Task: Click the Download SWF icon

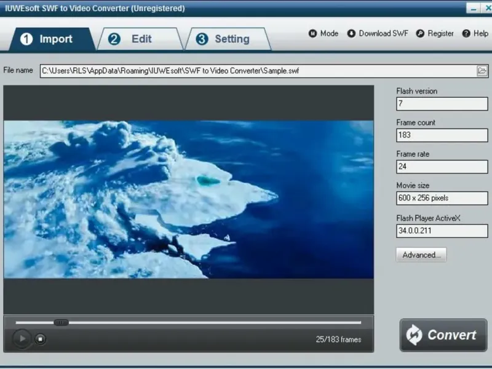Action: pyautogui.click(x=351, y=34)
